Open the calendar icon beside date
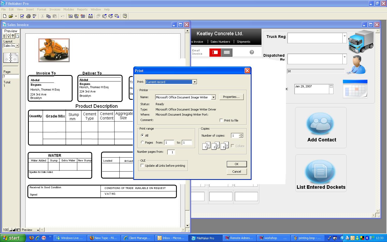 tap(355, 89)
